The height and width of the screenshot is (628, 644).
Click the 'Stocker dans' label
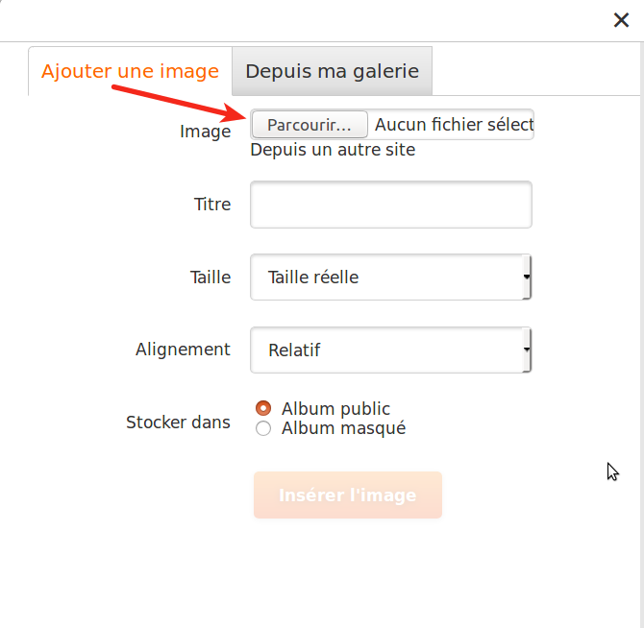[x=178, y=423]
